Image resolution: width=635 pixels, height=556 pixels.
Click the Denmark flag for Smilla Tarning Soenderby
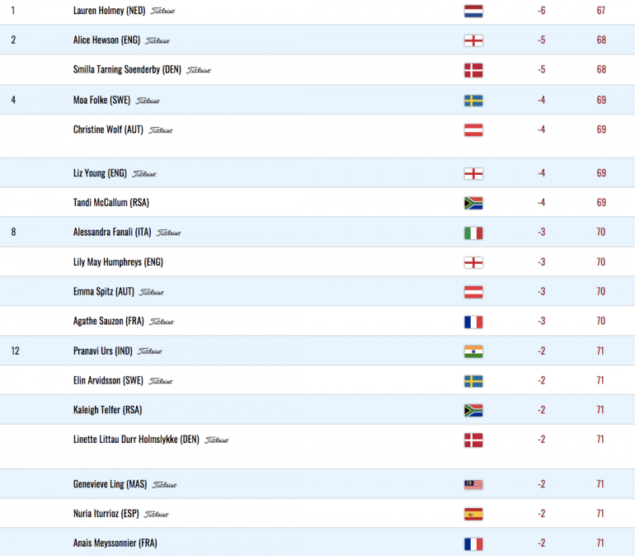tap(473, 70)
